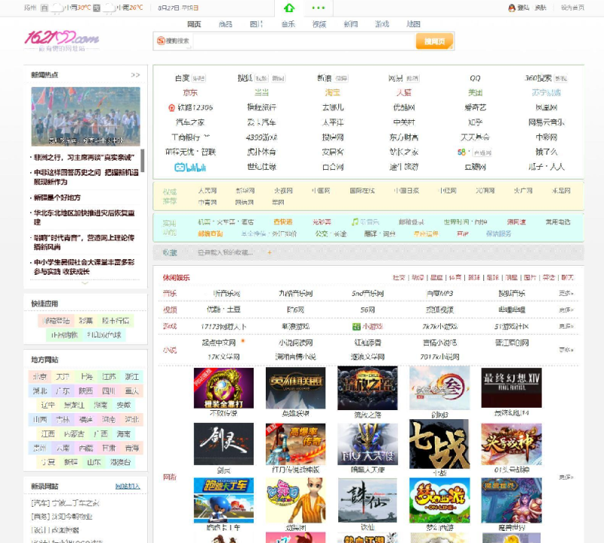
Task: Expand news list with the down chevron
Action: click(85, 282)
